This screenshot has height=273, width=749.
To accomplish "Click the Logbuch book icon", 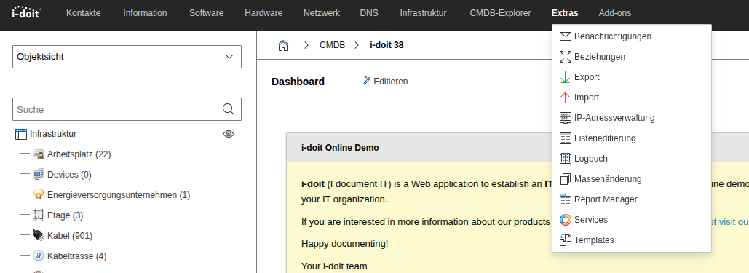I will coord(566,158).
